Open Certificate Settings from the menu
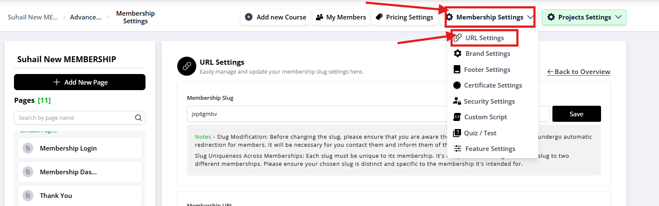Image resolution: width=659 pixels, height=206 pixels. point(493,85)
